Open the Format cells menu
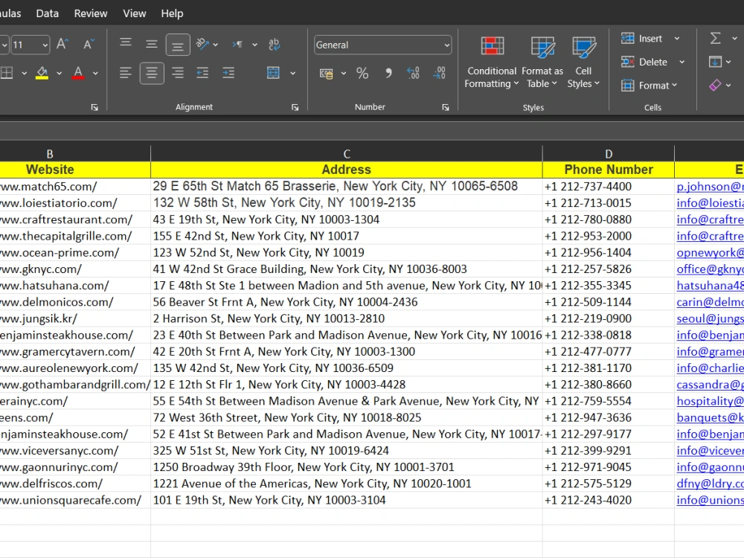Viewport: 744px width, 558px height. (x=649, y=86)
